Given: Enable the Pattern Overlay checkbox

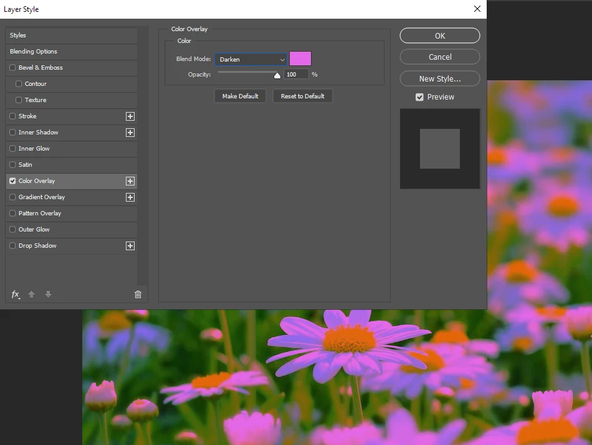Looking at the screenshot, I should pyautogui.click(x=12, y=213).
